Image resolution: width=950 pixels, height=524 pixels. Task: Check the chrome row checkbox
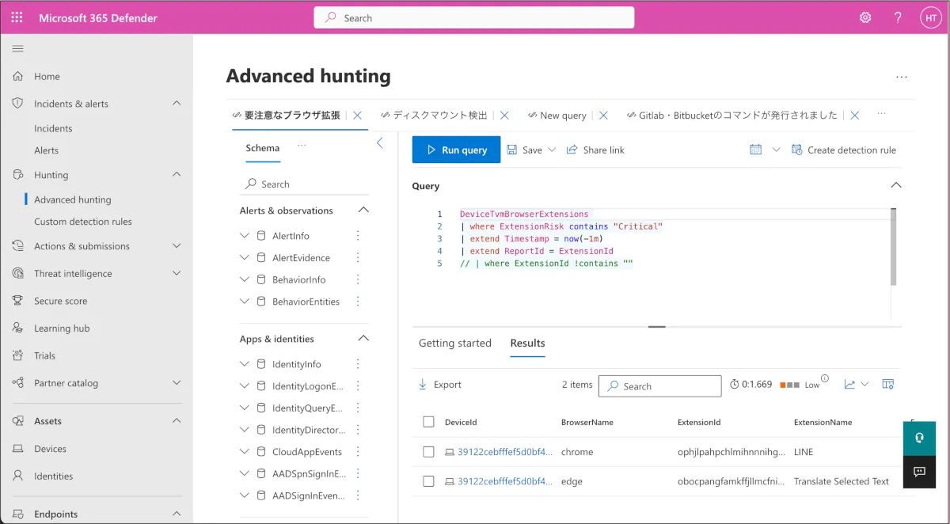(428, 452)
